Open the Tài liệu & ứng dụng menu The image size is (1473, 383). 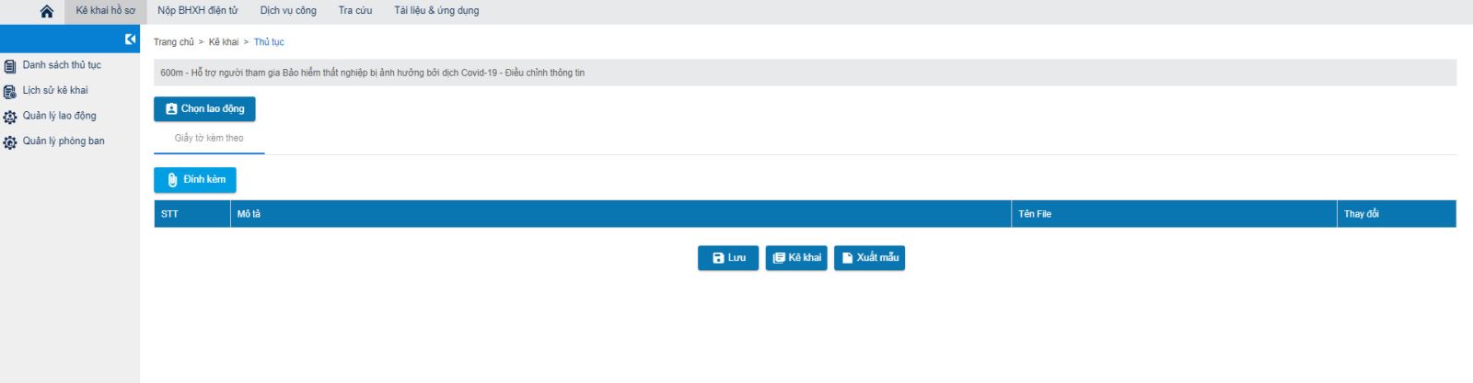(436, 11)
